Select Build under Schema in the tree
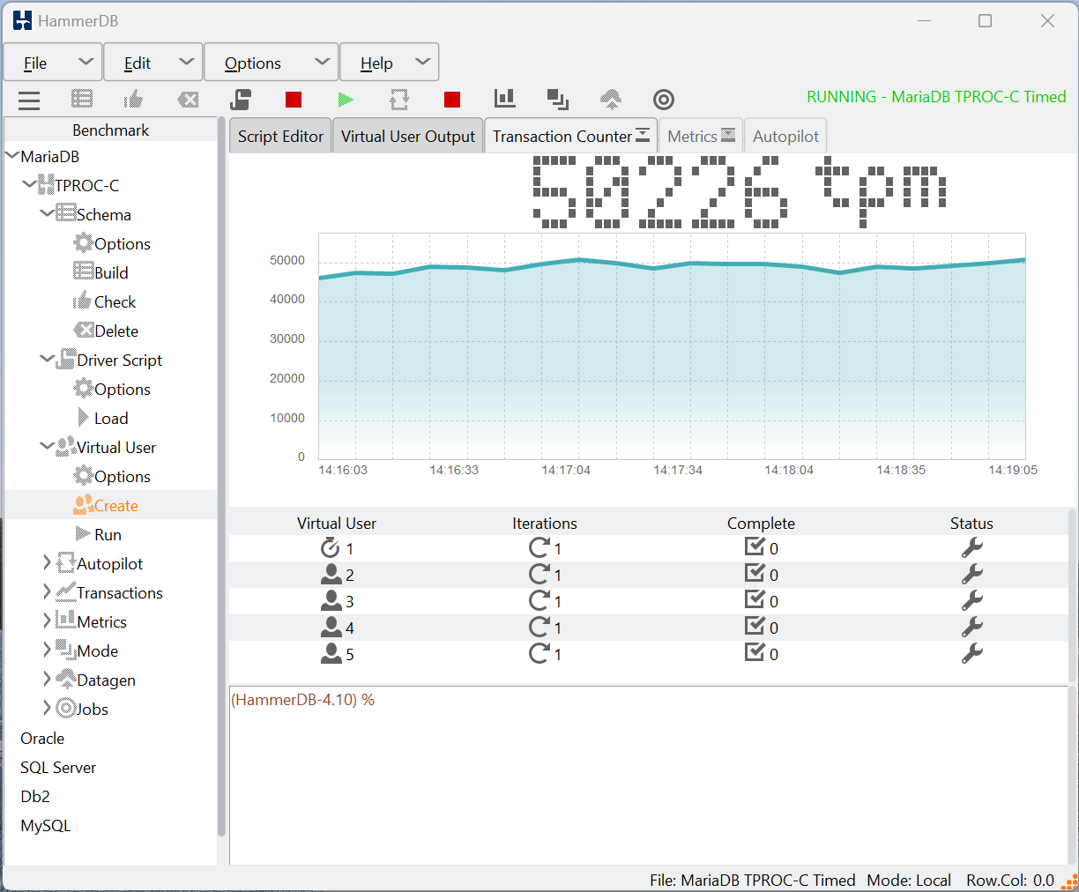This screenshot has width=1079, height=892. 111,272
